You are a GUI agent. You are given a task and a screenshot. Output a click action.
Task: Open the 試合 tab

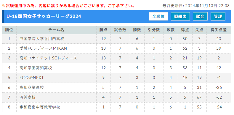click(200, 16)
